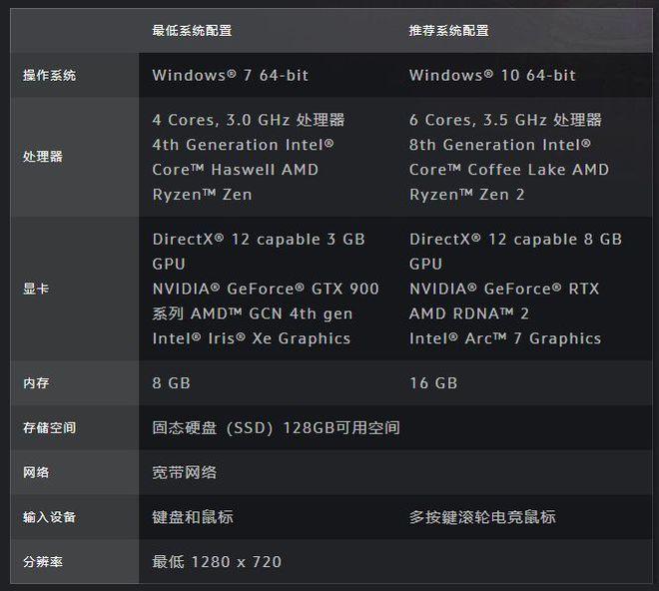
Task: Click DirectX® 12 capable 8 GB text
Action: [515, 240]
